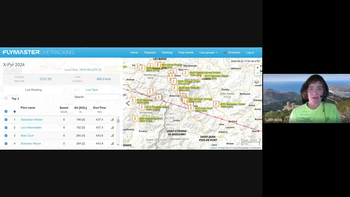Collapse the ranking panel with the left arrow
Screen dimensions: 350x197
[x=128, y=103]
